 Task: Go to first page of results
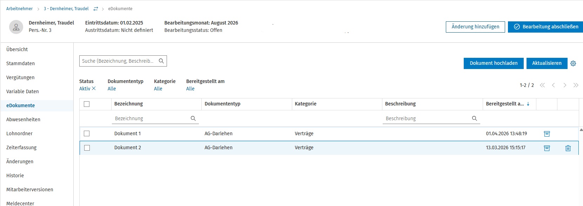pyautogui.click(x=542, y=85)
